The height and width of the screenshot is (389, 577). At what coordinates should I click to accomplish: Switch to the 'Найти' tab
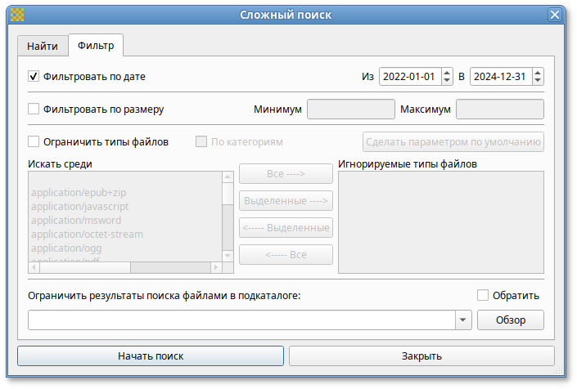point(42,46)
